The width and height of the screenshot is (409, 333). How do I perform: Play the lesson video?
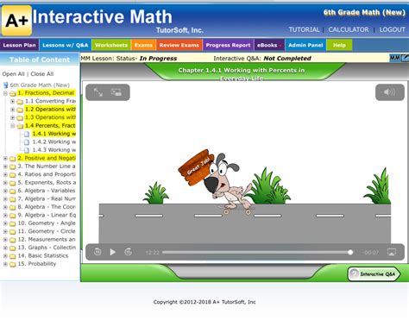point(113,252)
